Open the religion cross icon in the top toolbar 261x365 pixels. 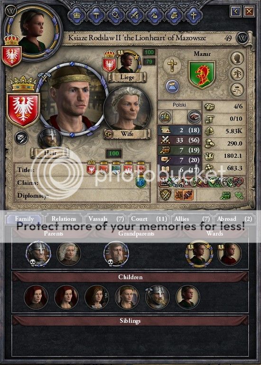coord(193,16)
